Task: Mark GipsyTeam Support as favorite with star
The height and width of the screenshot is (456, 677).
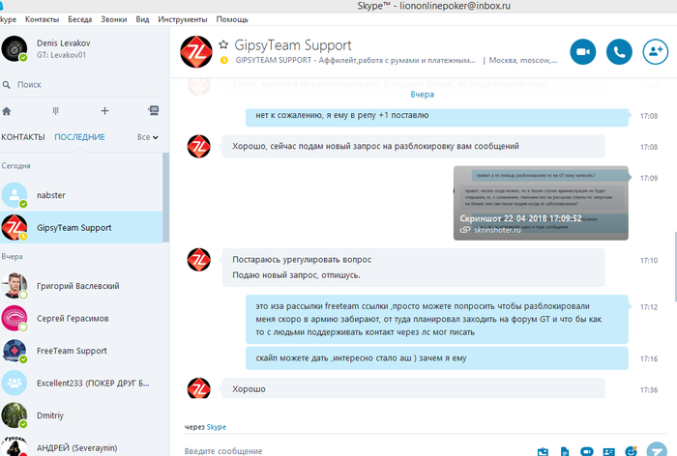Action: 223,44
